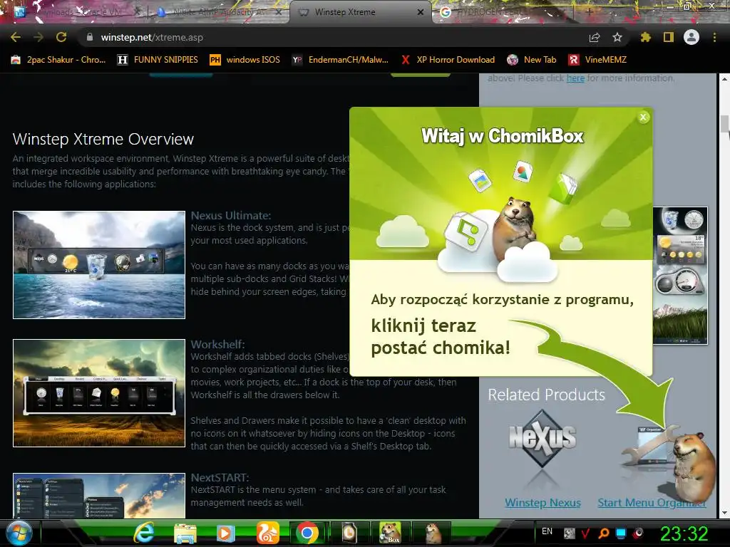Open the VineMEMZ bookmark
The height and width of the screenshot is (547, 730).
(x=597, y=60)
